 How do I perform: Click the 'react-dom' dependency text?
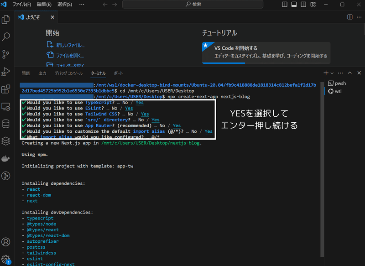39,195
